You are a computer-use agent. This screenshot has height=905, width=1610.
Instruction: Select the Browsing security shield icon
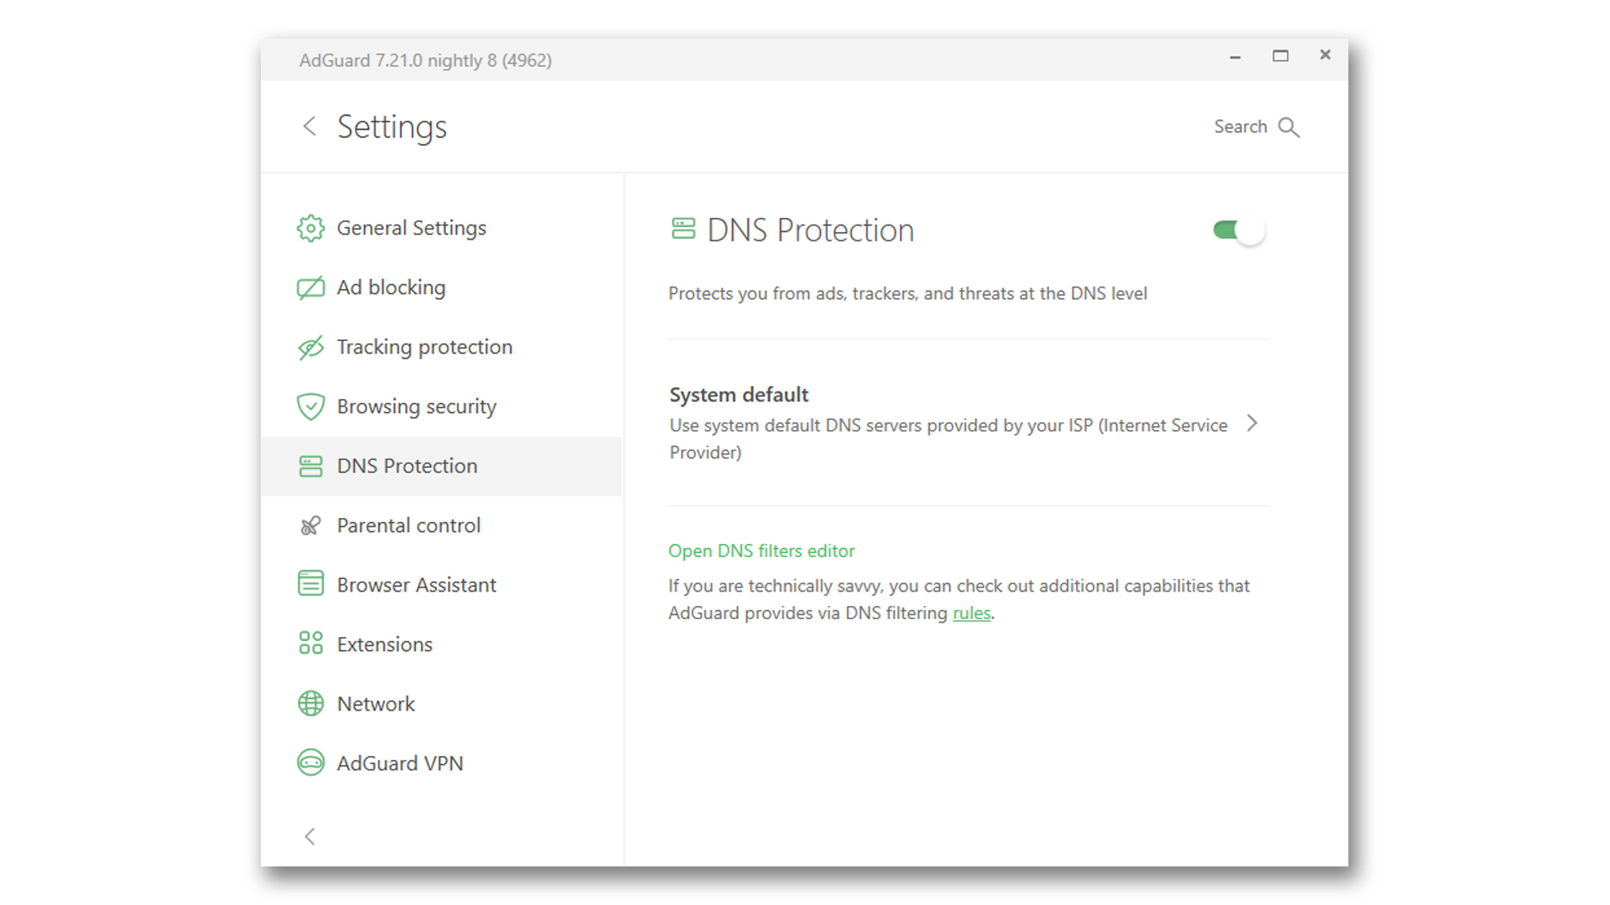[x=310, y=406]
